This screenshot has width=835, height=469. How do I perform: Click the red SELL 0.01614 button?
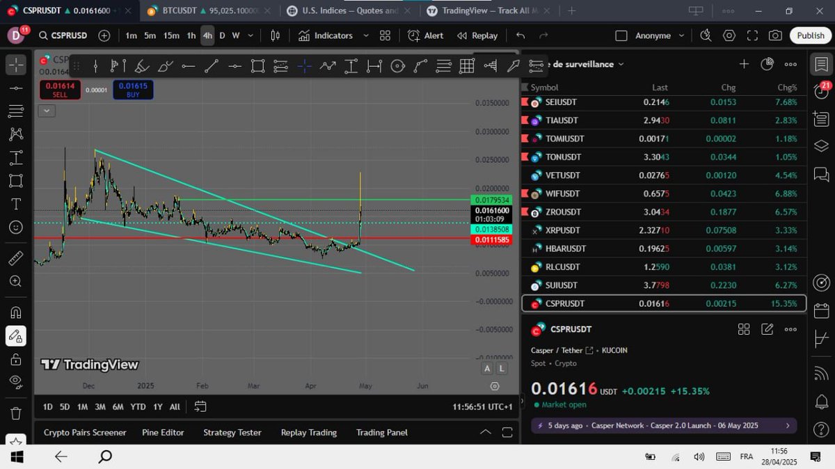click(60, 90)
